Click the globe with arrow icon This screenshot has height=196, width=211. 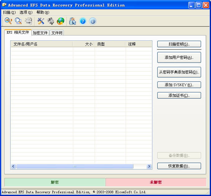coord(61,21)
